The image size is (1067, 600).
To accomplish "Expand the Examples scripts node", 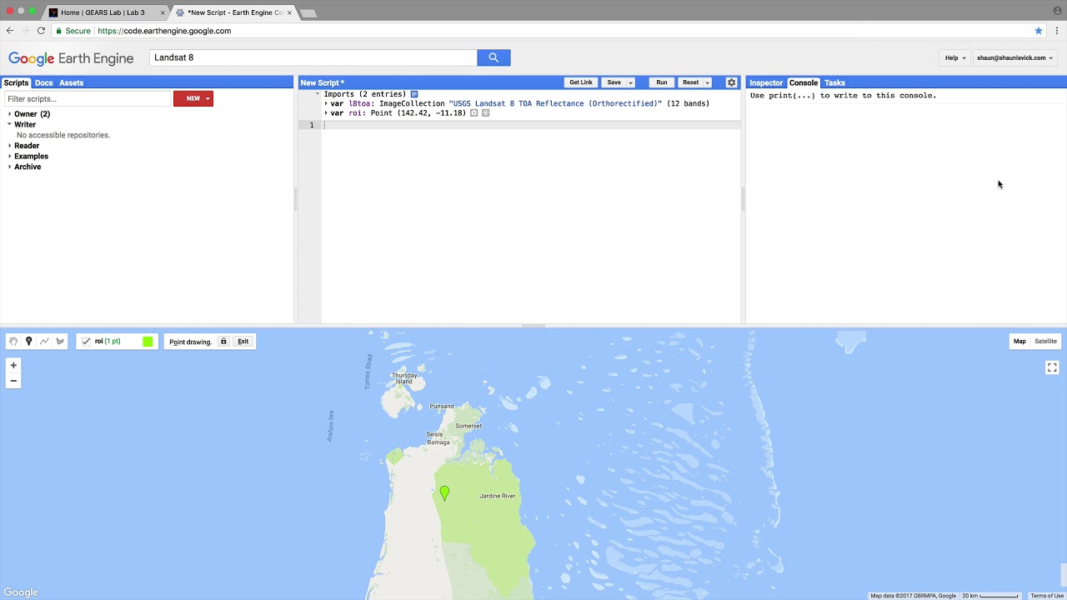I will coord(10,157).
